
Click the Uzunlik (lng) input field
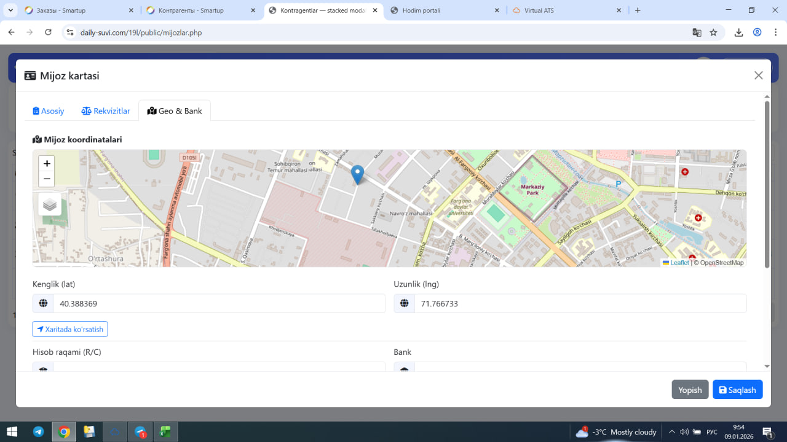point(580,304)
